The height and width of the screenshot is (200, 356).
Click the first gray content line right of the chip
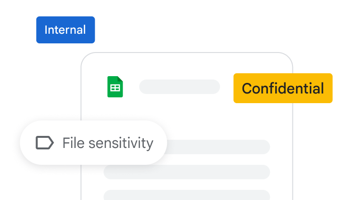pos(219,147)
